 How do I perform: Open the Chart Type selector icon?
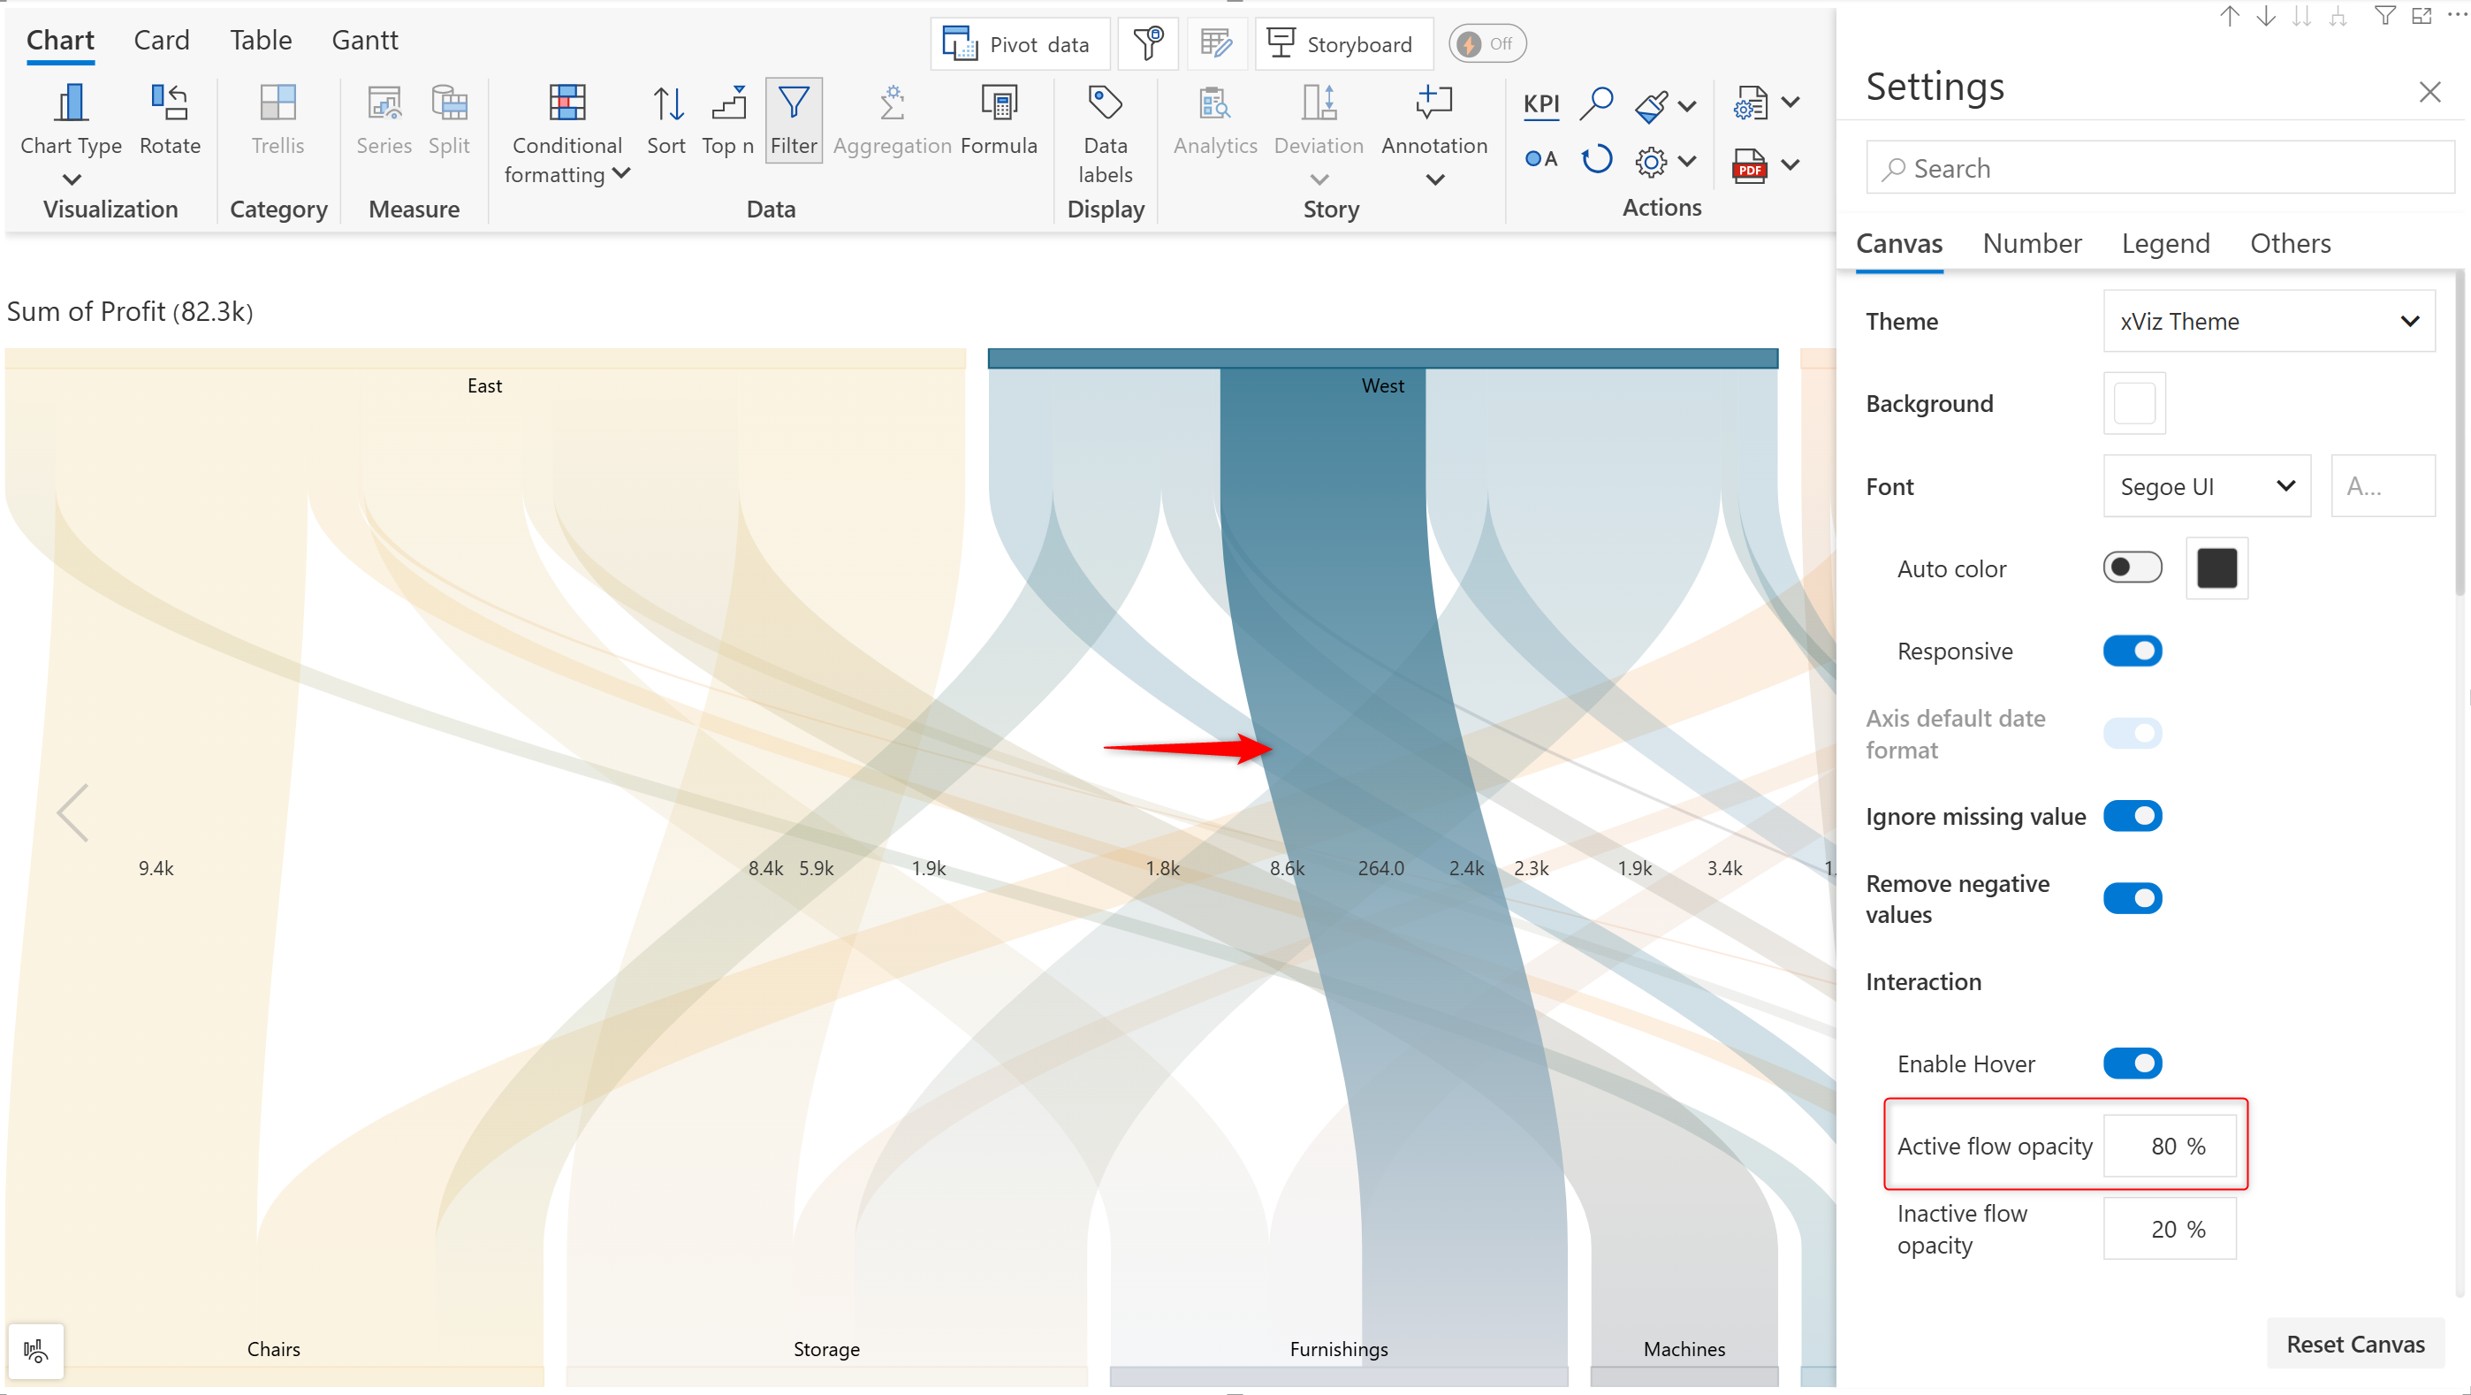[70, 103]
